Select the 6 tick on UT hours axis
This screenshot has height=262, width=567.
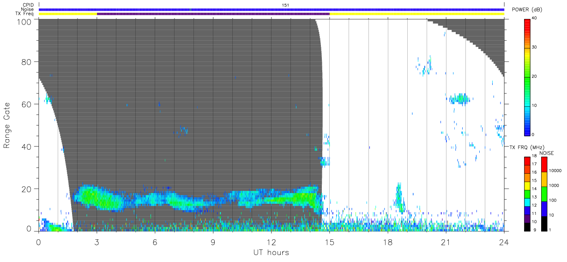coord(155,242)
